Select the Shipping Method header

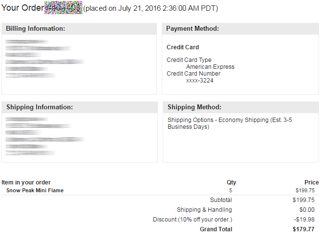[194, 107]
